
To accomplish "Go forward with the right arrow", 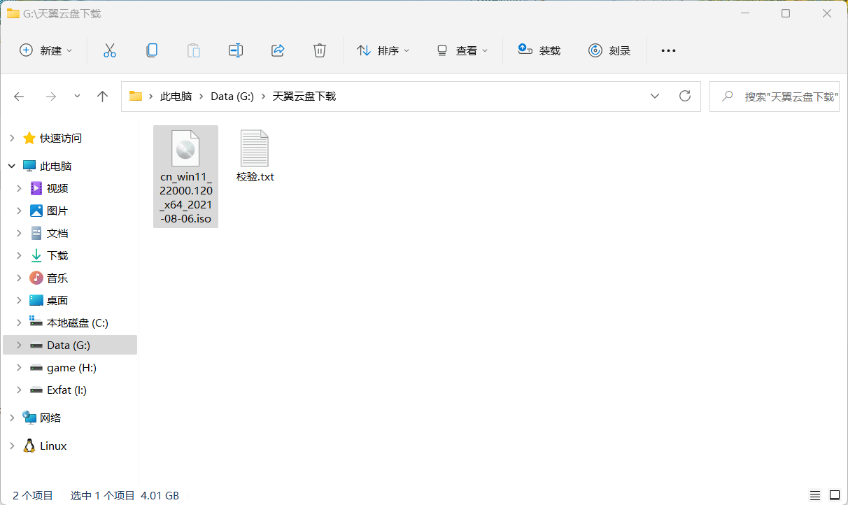I will pyautogui.click(x=50, y=97).
